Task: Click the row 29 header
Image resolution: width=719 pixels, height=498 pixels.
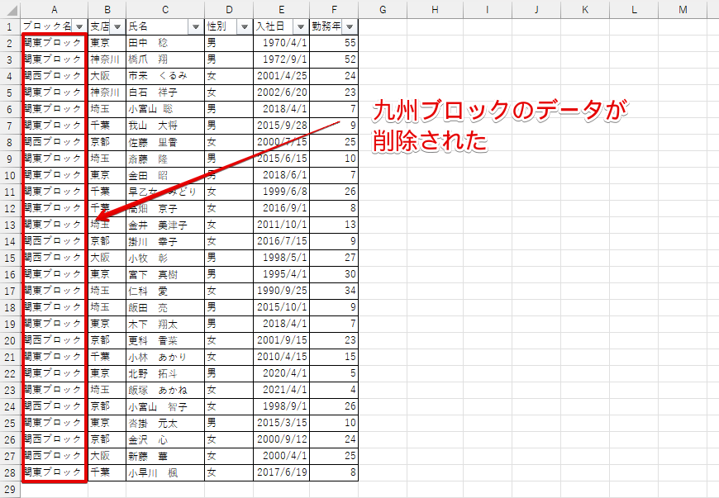Action: 10,489
